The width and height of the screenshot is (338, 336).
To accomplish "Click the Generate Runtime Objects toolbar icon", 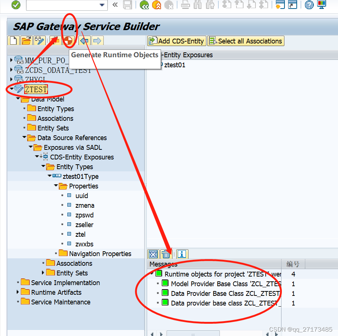I will pos(69,41).
